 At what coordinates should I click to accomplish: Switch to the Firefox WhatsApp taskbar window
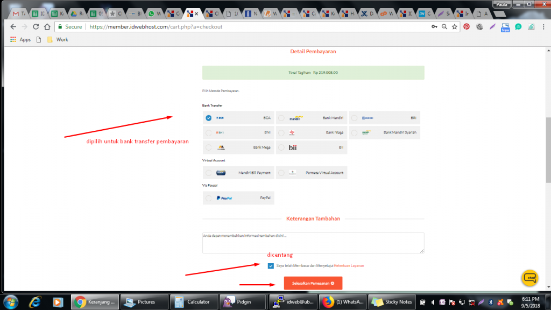coord(342,302)
